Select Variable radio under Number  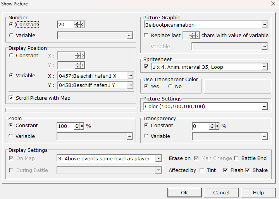[x=11, y=36]
